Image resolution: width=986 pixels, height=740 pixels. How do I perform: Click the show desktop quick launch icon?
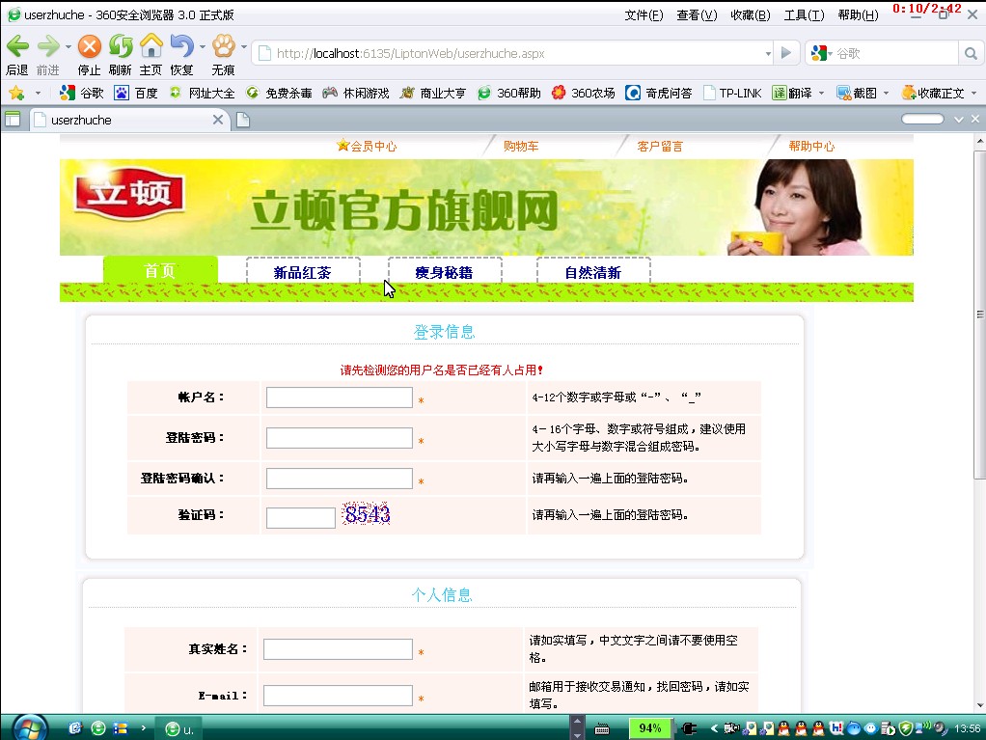coord(75,728)
